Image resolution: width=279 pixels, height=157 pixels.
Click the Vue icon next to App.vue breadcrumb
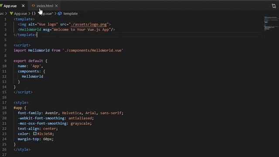(x=12, y=14)
